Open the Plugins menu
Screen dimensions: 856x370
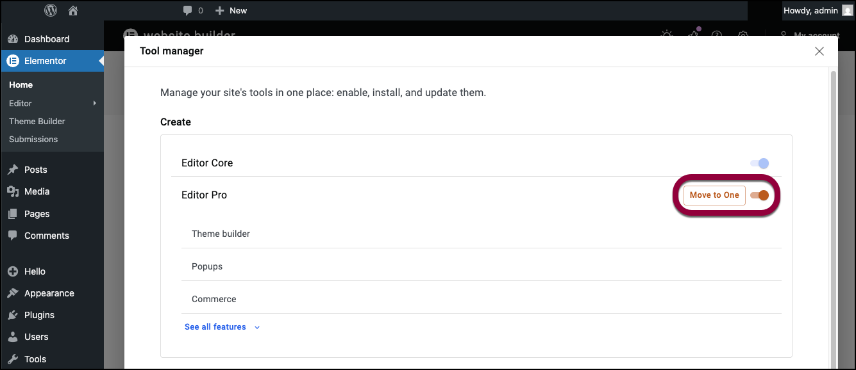(x=39, y=315)
